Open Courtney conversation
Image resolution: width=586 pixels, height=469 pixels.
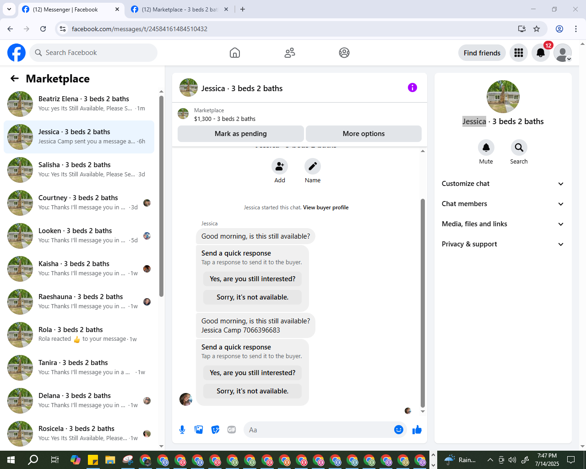pyautogui.click(x=79, y=203)
